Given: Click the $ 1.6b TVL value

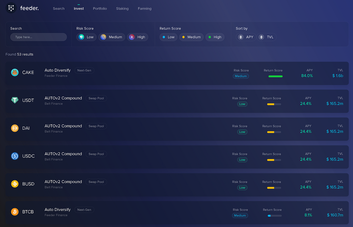Looking at the screenshot, I should tap(338, 76).
